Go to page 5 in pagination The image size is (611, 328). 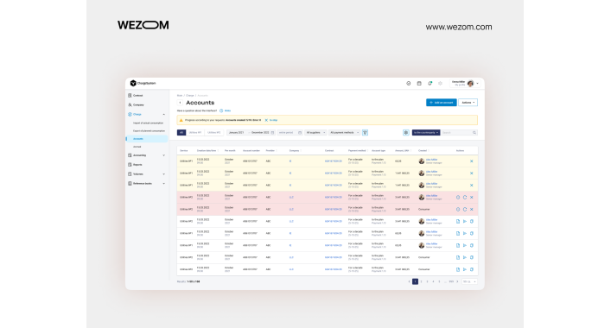439,281
